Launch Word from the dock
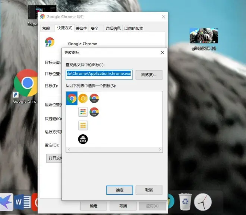This screenshot has width=246, height=215. coord(22,202)
